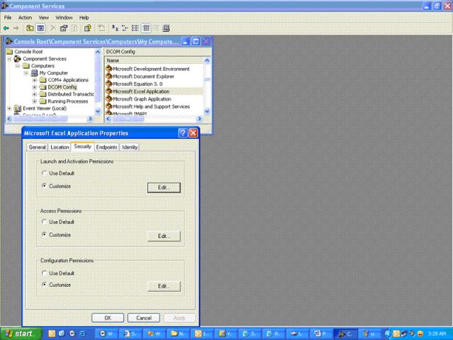Edit Access Permissions
The width and height of the screenshot is (453, 340).
(164, 236)
